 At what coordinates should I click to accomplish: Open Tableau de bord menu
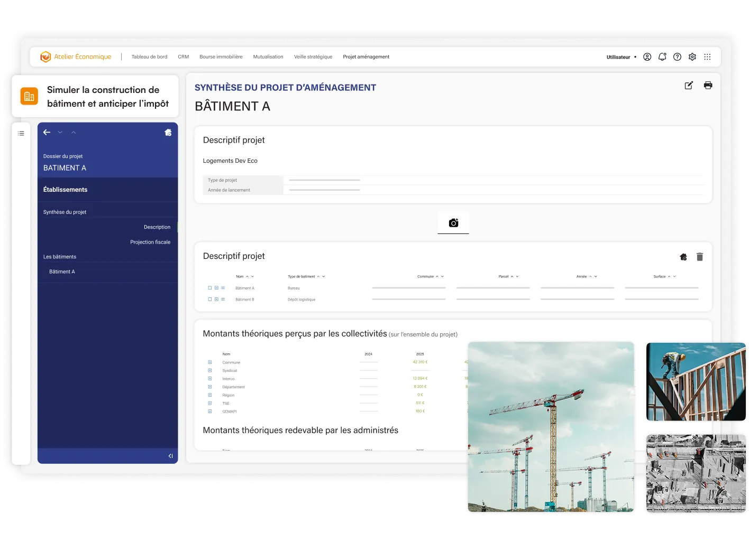(x=150, y=57)
